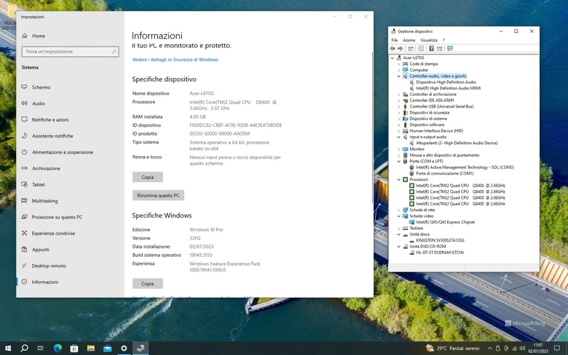Click the scan for hardware changes monitor icon

point(450,49)
